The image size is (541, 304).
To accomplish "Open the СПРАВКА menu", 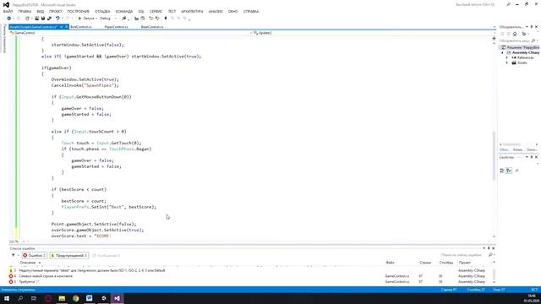I will click(x=251, y=11).
